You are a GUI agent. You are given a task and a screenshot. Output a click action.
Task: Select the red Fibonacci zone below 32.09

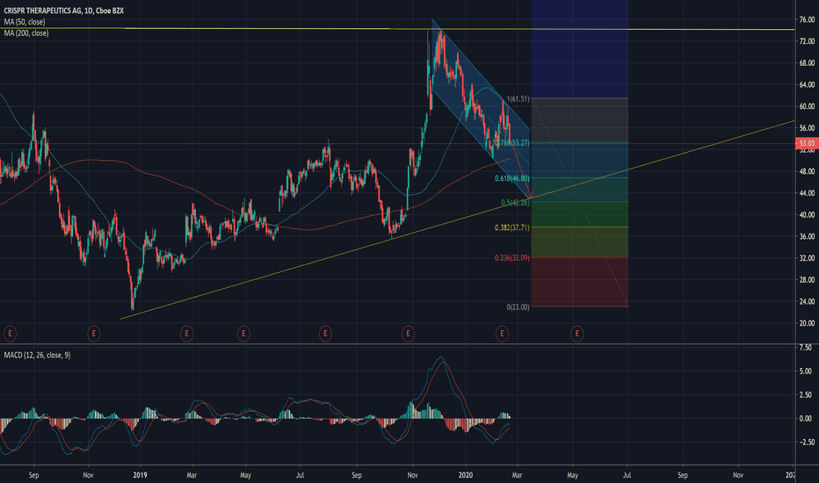pos(579,282)
